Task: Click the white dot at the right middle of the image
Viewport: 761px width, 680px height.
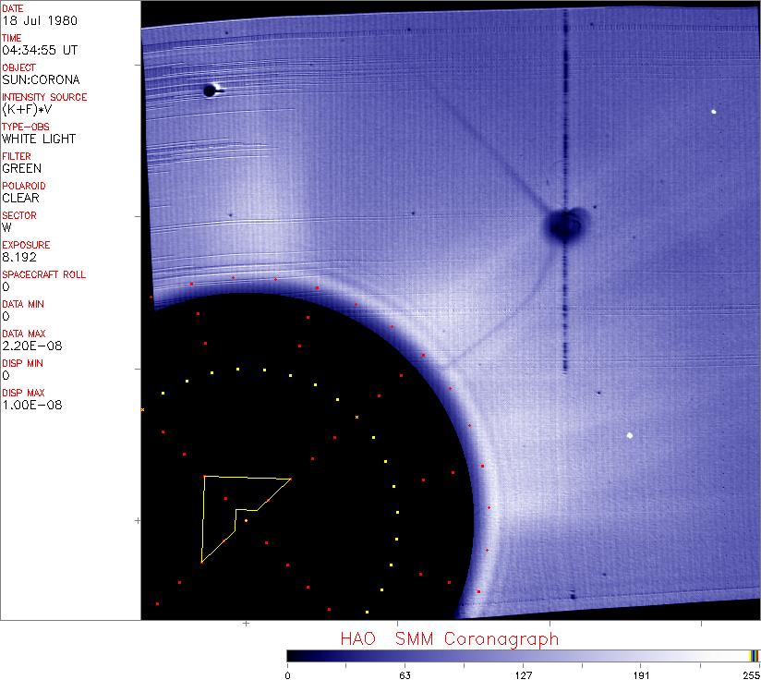Action: coord(631,435)
